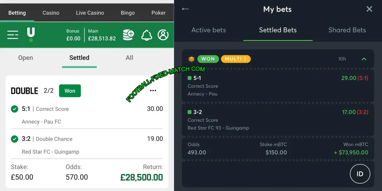Open the Shared Bets tab

pyautogui.click(x=347, y=30)
